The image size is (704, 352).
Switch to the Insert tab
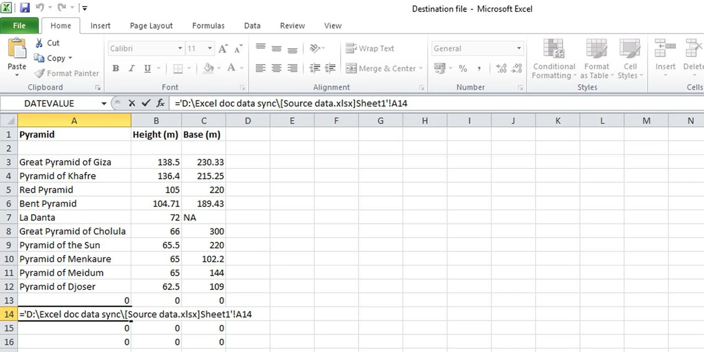click(100, 26)
